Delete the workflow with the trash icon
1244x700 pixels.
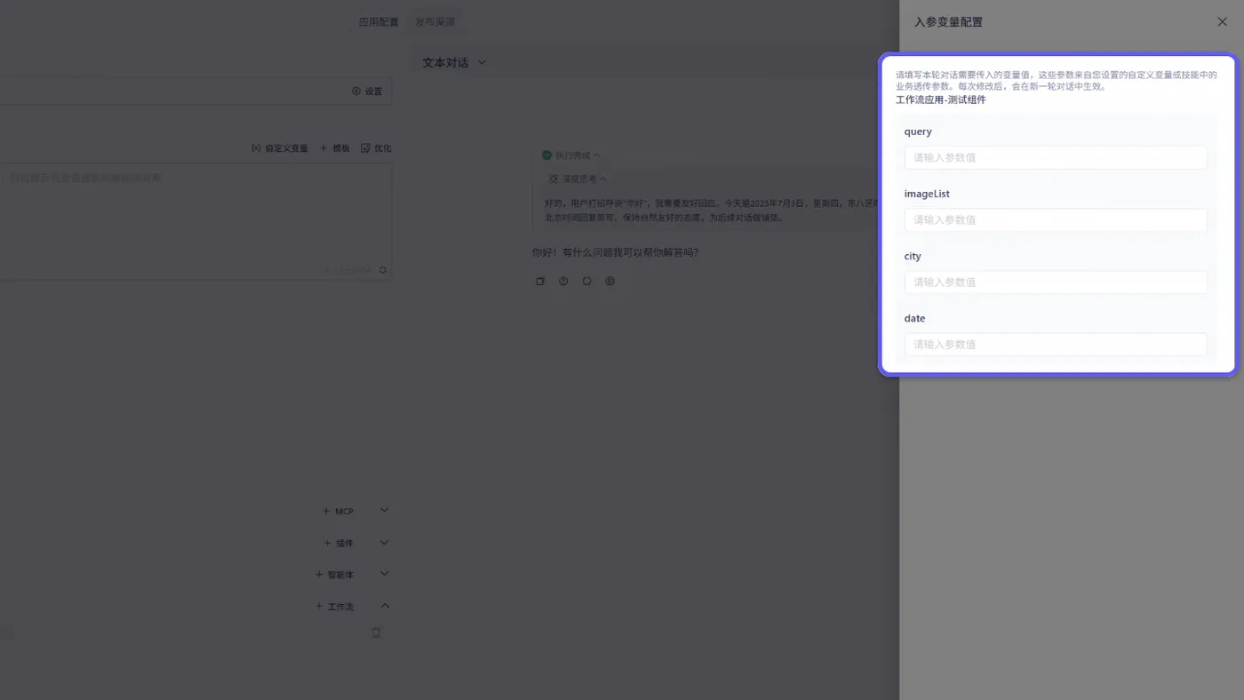pos(376,632)
